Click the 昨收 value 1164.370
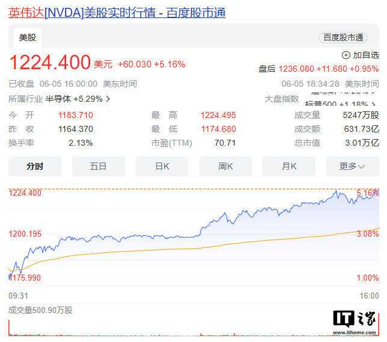Image resolution: width=387 pixels, height=342 pixels. 75,129
